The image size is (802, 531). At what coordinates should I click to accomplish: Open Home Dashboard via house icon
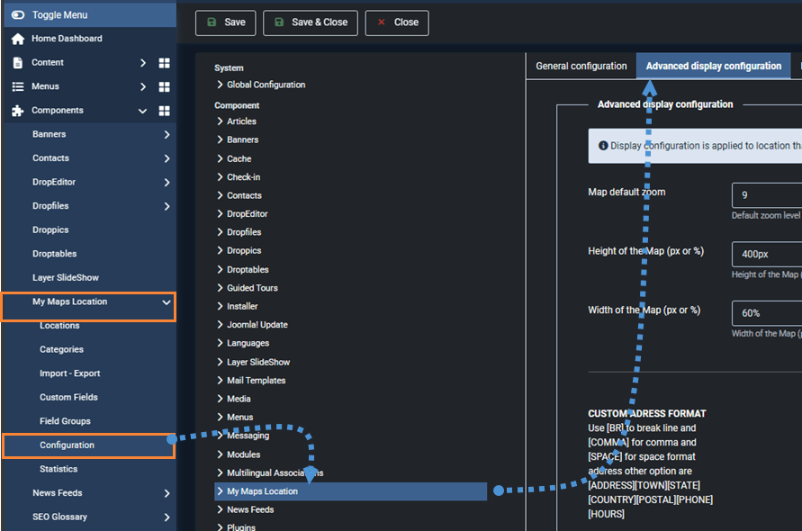pos(18,39)
